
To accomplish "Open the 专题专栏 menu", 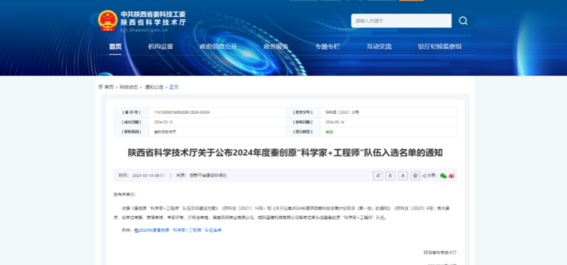I will 328,46.
